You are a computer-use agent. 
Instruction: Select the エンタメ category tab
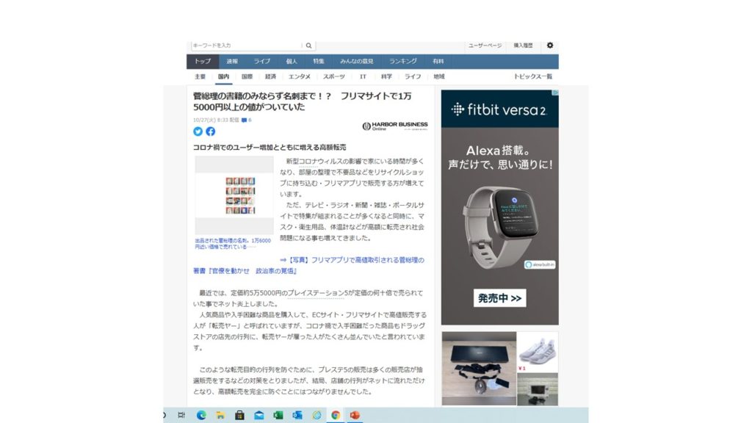(299, 76)
